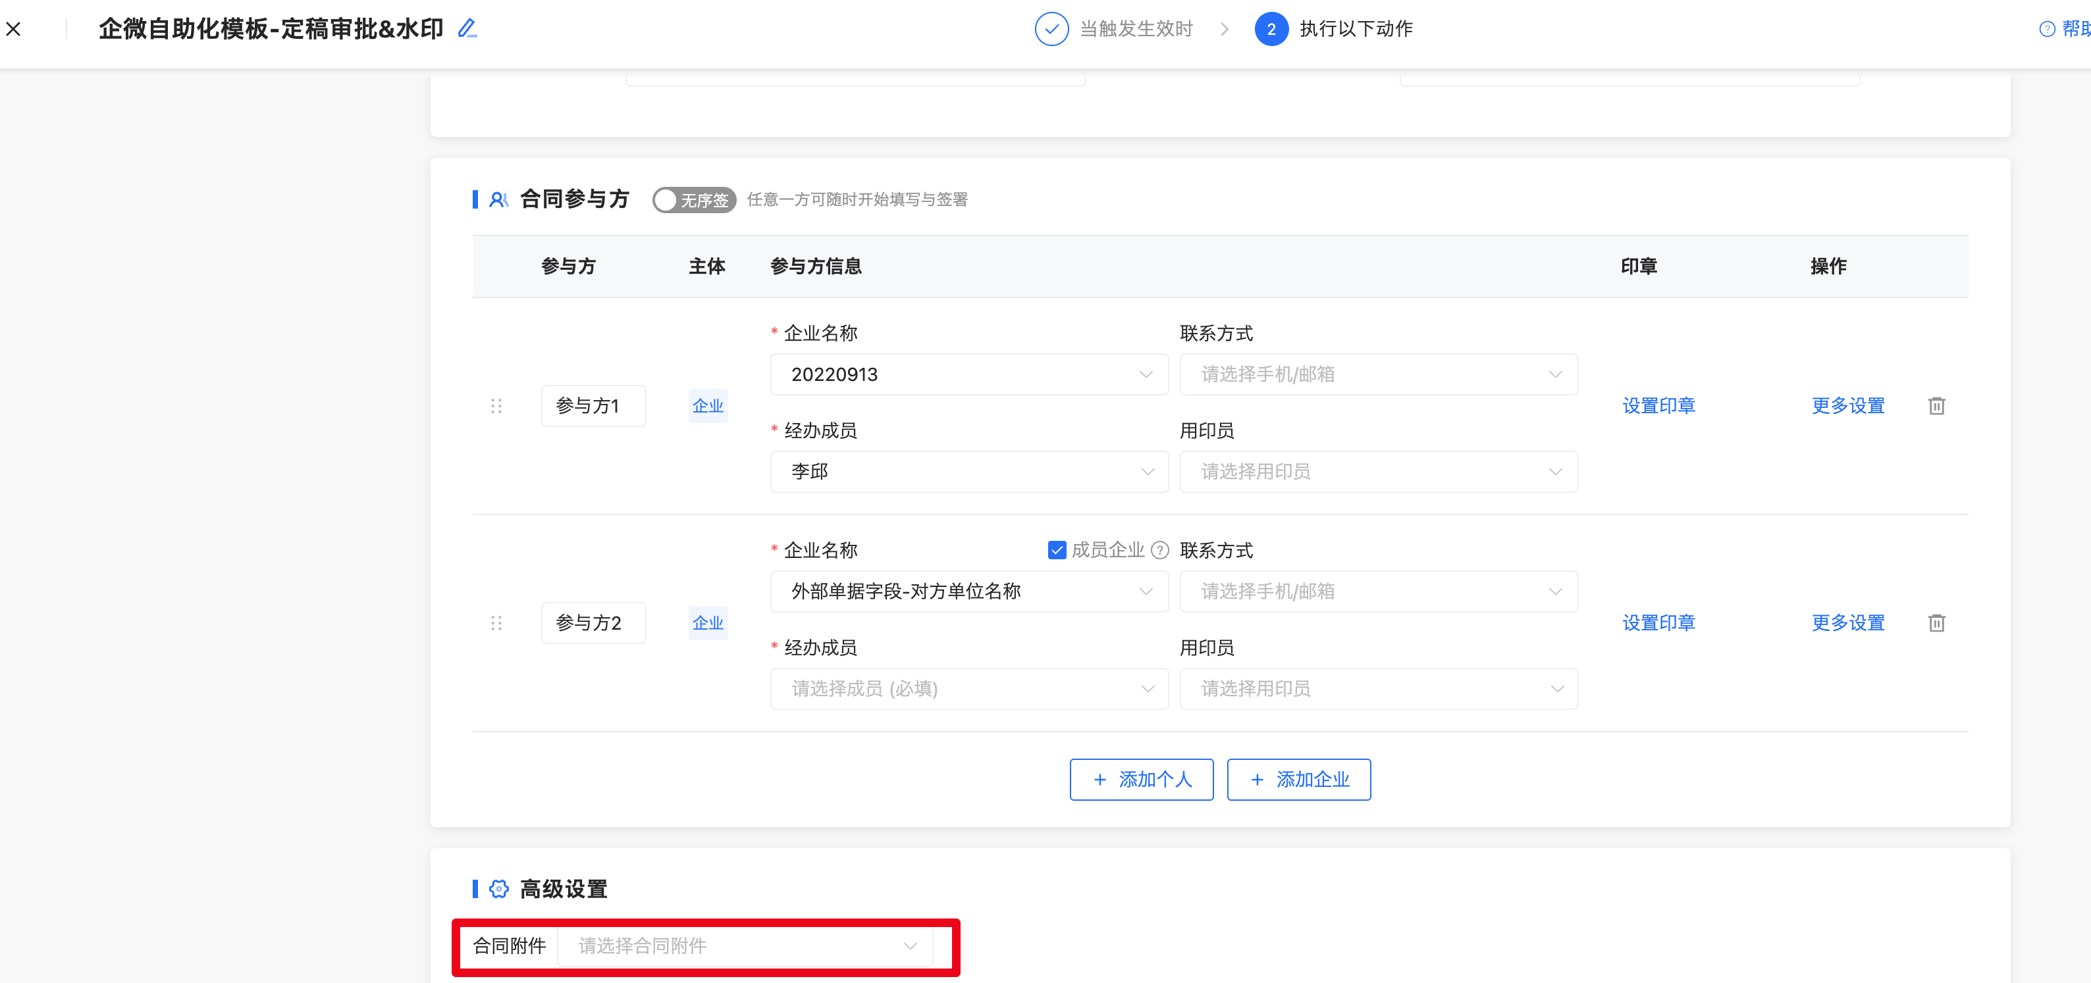Click the X icon at top left

pyautogui.click(x=14, y=29)
